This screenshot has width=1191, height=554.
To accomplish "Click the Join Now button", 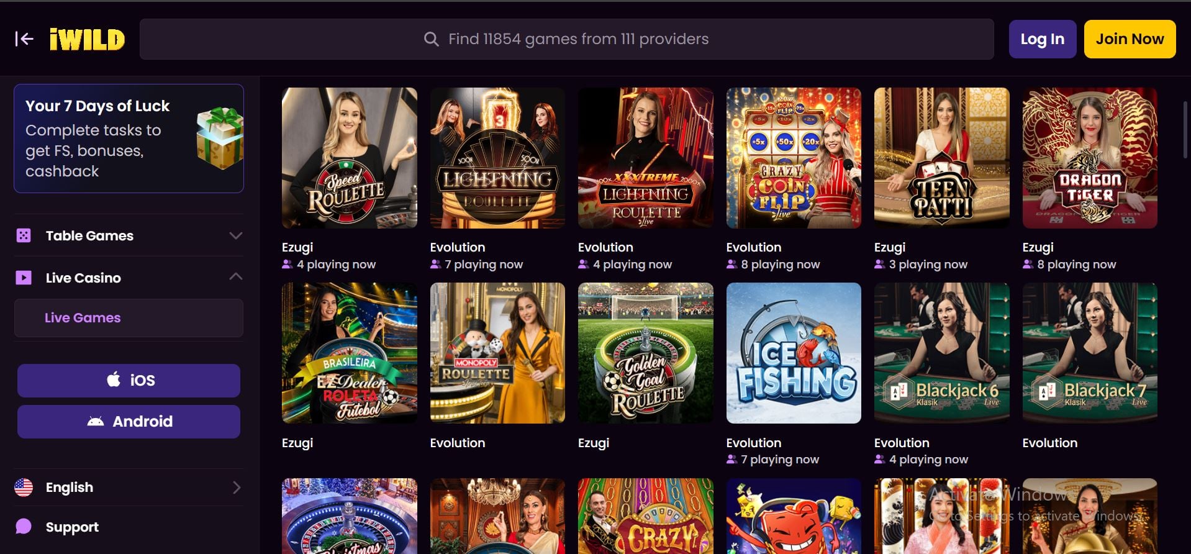I will pyautogui.click(x=1130, y=39).
